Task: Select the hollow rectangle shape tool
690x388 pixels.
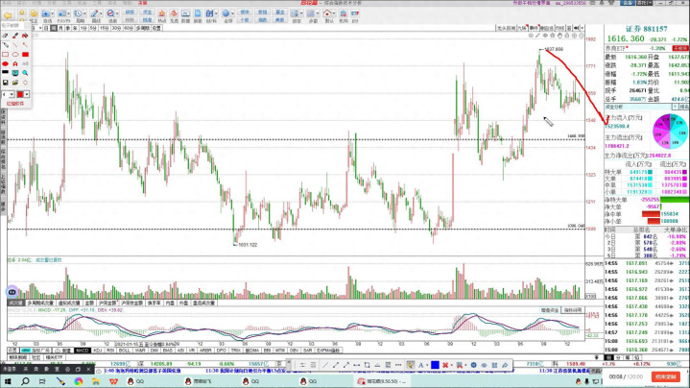Action: click(x=6, y=55)
